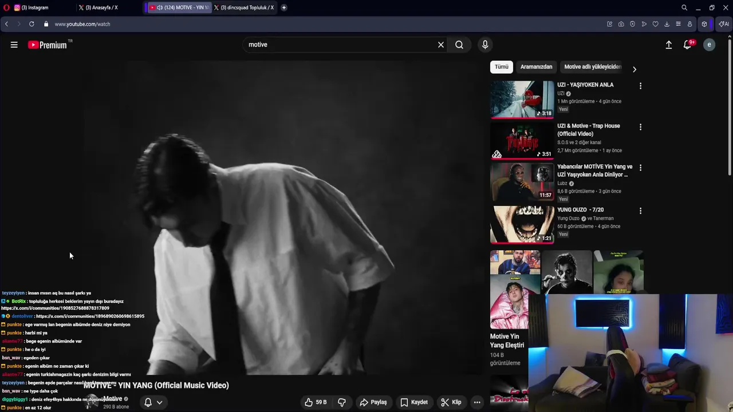Open YouTube notifications bell
733x412 pixels.
(688, 45)
